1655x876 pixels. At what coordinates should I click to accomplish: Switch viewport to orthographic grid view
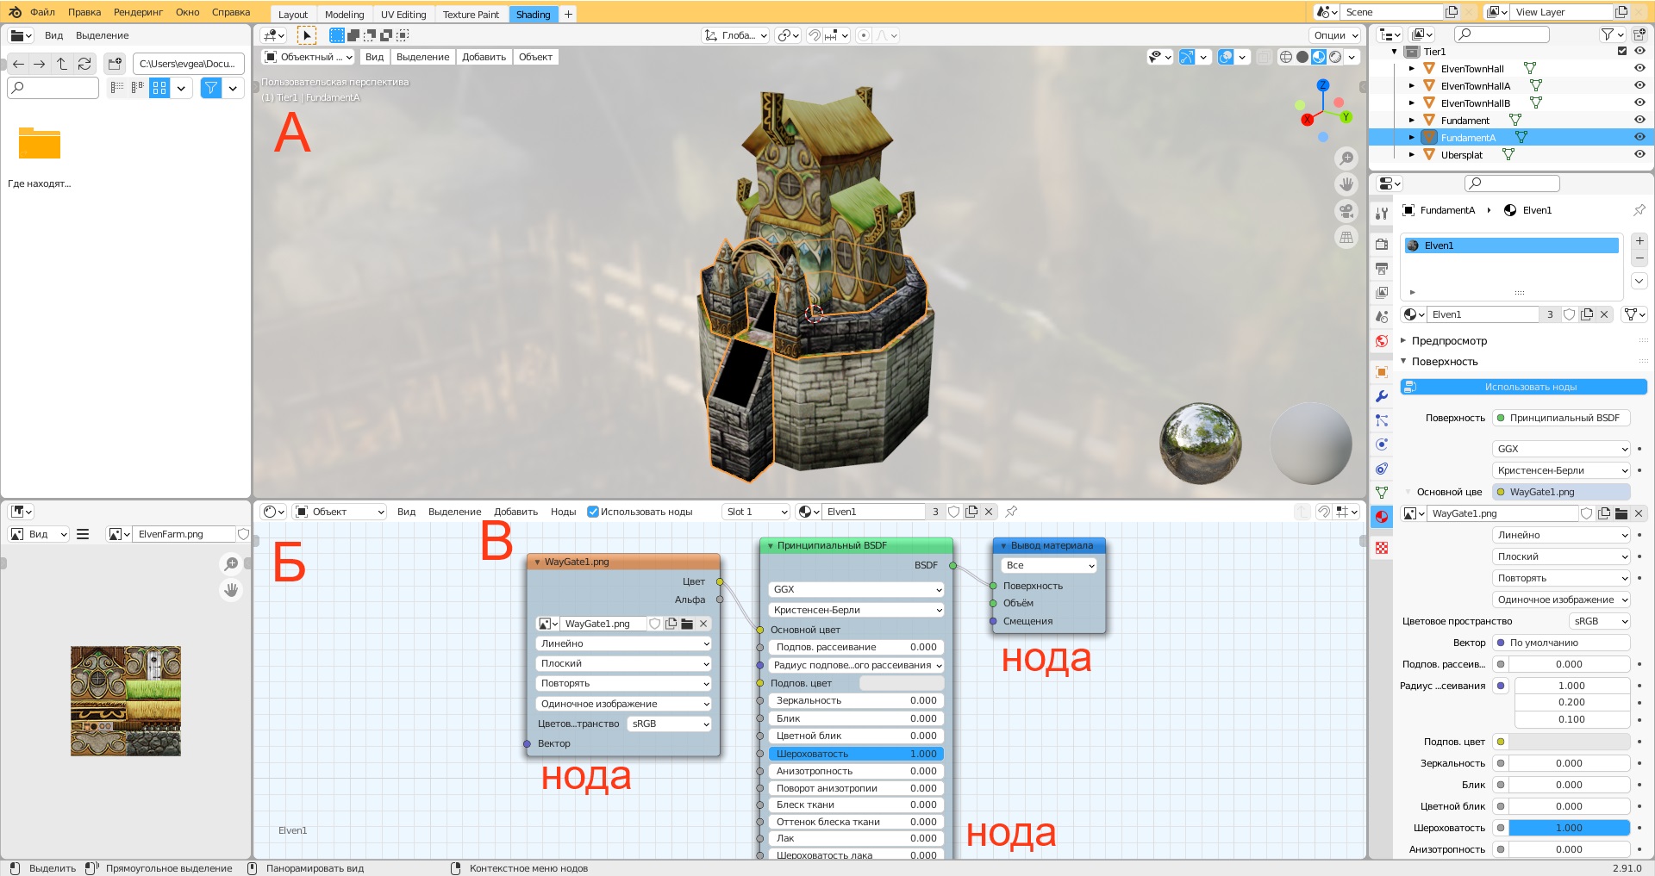click(x=1346, y=238)
